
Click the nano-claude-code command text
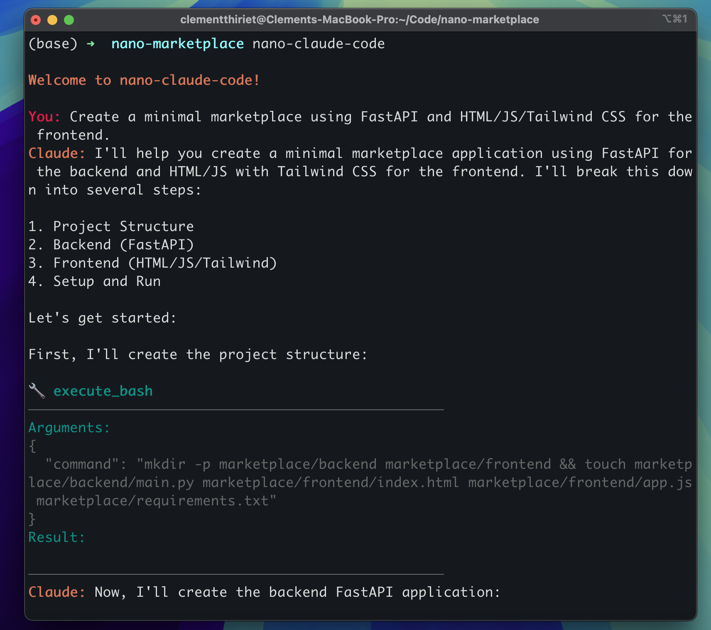[x=319, y=44]
